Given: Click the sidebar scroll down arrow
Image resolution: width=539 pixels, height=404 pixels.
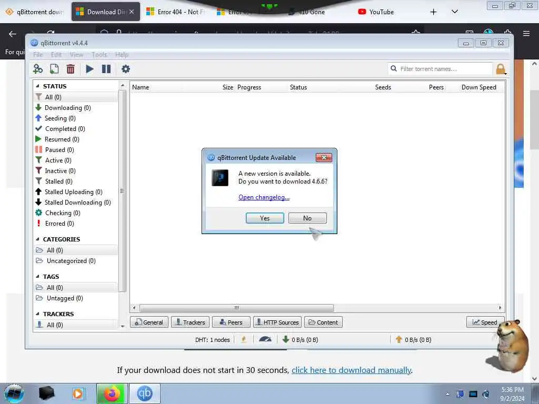Looking at the screenshot, I should (x=123, y=326).
